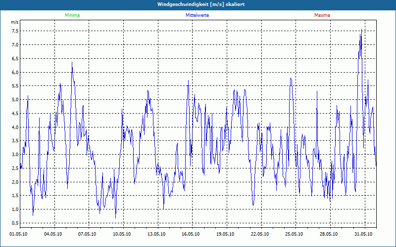The width and height of the screenshot is (396, 247).
Task: Click the 16.05.10 date label
Action: click(191, 234)
